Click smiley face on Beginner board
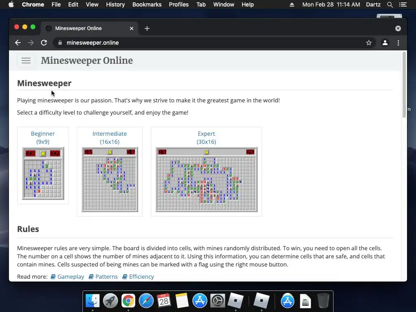 pos(43,153)
